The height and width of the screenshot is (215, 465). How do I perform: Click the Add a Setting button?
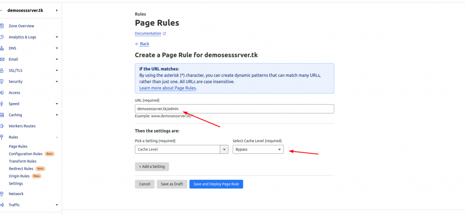pos(152,167)
